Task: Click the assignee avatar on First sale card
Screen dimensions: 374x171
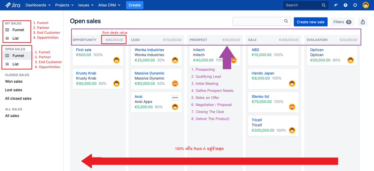Action: pyautogui.click(x=116, y=60)
